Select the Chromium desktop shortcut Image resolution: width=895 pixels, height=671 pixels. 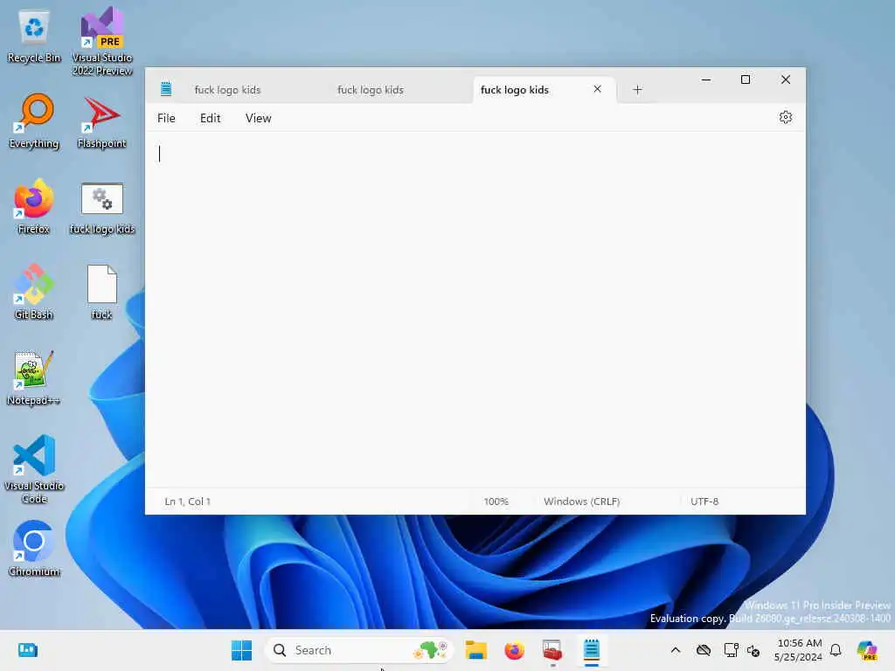[x=34, y=549]
